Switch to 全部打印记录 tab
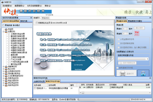The width and height of the screenshot is (153, 102). 39,81
